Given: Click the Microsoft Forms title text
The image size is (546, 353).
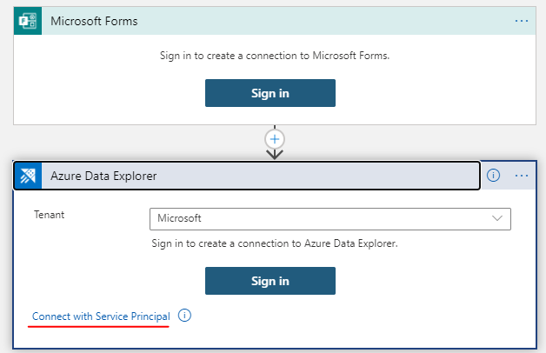Looking at the screenshot, I should point(94,21).
